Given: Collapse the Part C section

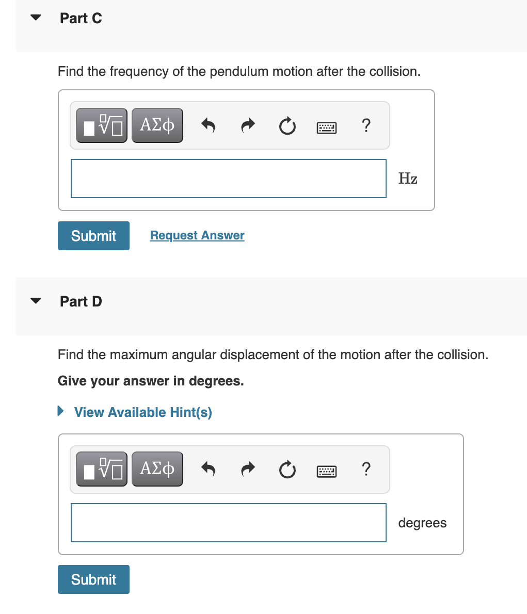Looking at the screenshot, I should point(35,17).
